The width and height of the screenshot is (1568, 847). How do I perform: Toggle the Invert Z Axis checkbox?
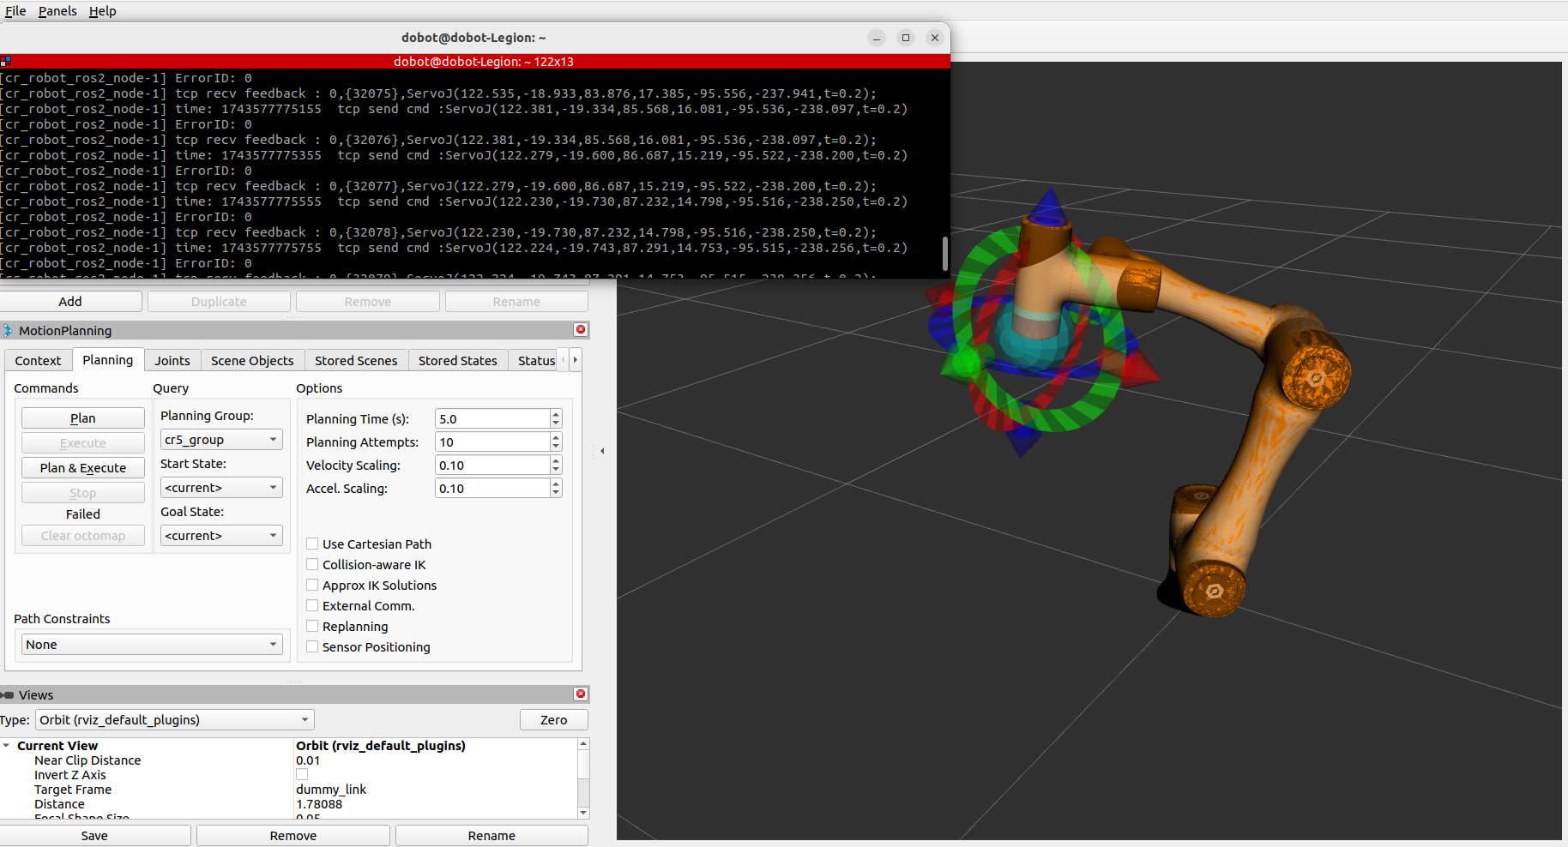coord(302,774)
